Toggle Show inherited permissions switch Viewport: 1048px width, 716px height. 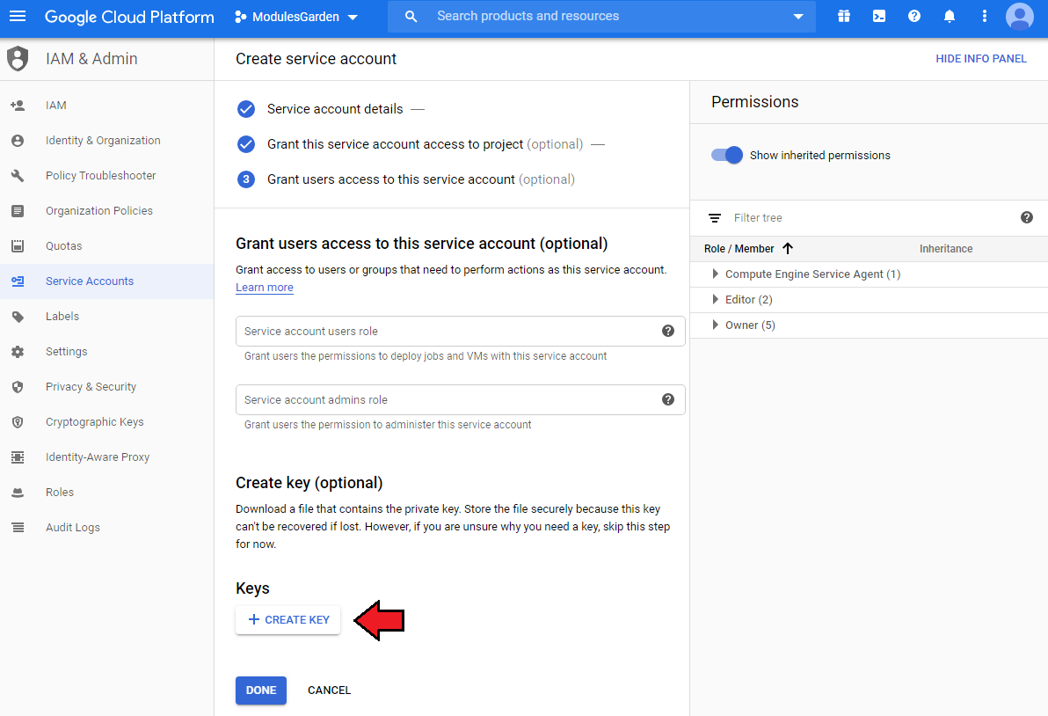pos(726,155)
